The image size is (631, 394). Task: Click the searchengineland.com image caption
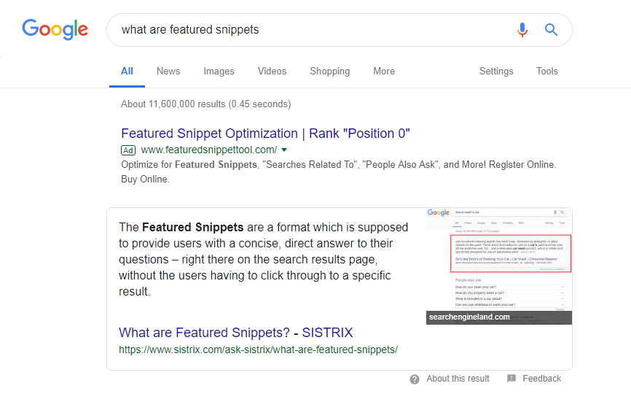(x=469, y=317)
